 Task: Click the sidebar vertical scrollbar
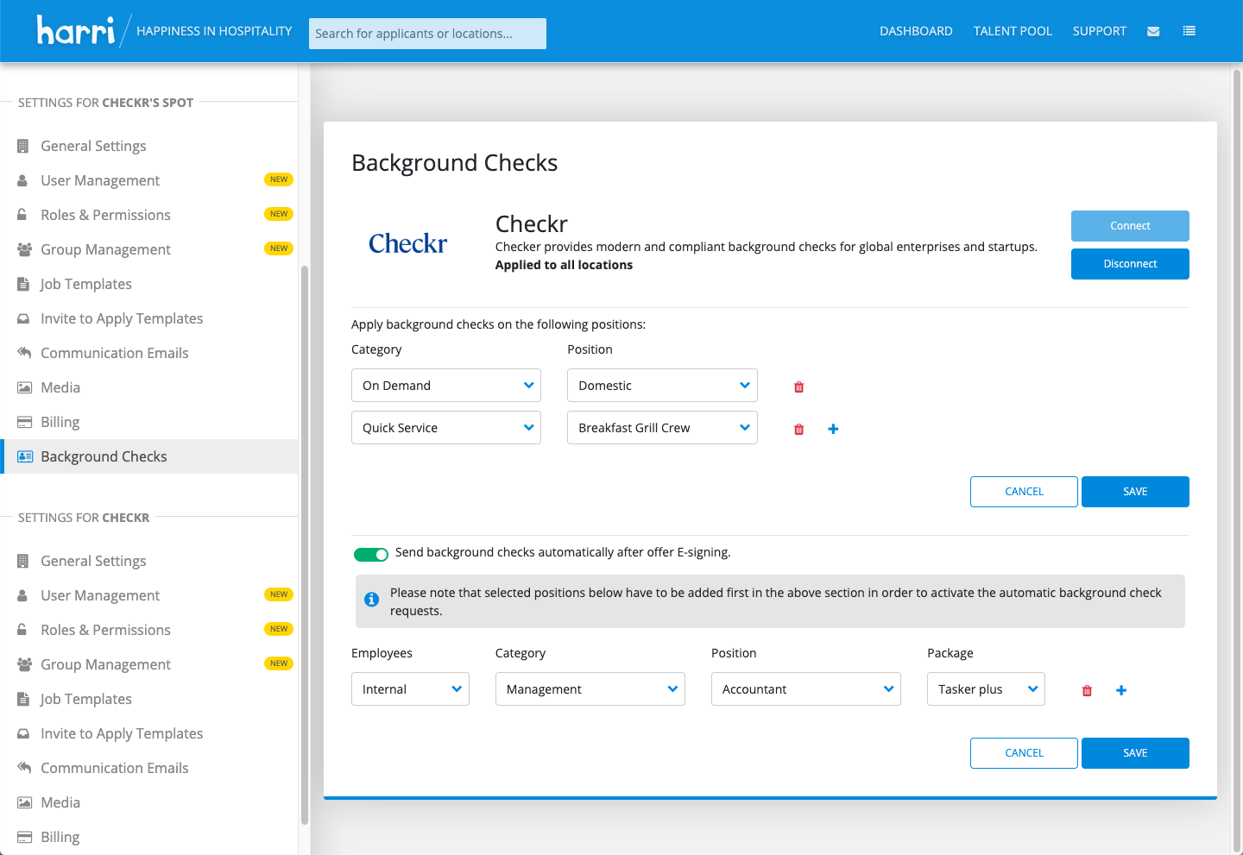(304, 544)
